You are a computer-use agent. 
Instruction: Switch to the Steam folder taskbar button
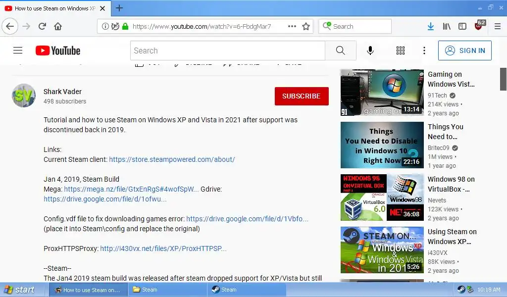point(167,290)
